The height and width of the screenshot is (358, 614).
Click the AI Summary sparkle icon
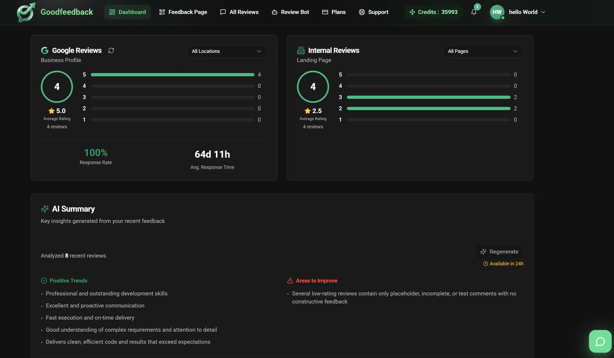45,209
